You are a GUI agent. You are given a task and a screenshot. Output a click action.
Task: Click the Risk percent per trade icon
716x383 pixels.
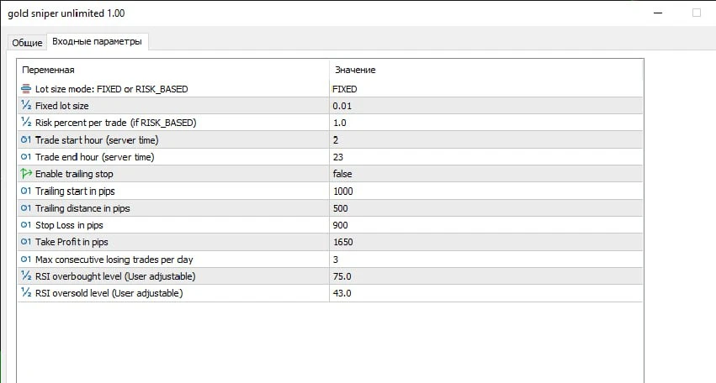click(x=26, y=123)
